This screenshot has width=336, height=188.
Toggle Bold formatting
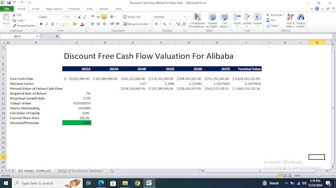pos(41,24)
